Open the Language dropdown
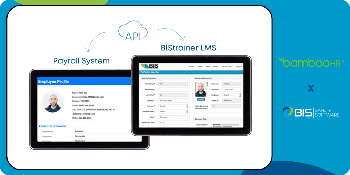350x175 pixels. click(231, 95)
